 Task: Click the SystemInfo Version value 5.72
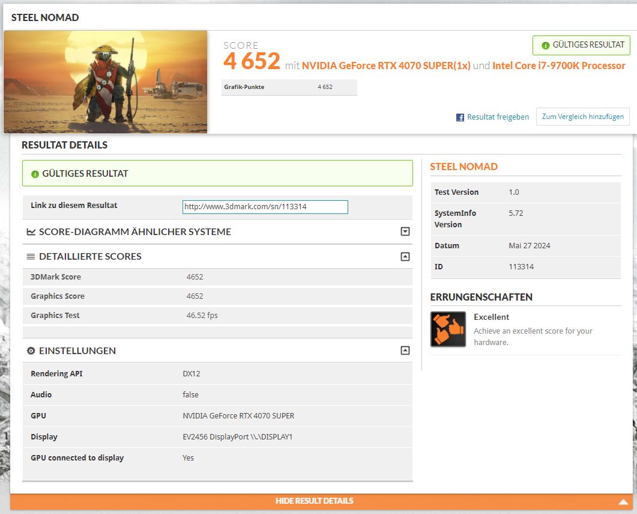[x=516, y=213]
